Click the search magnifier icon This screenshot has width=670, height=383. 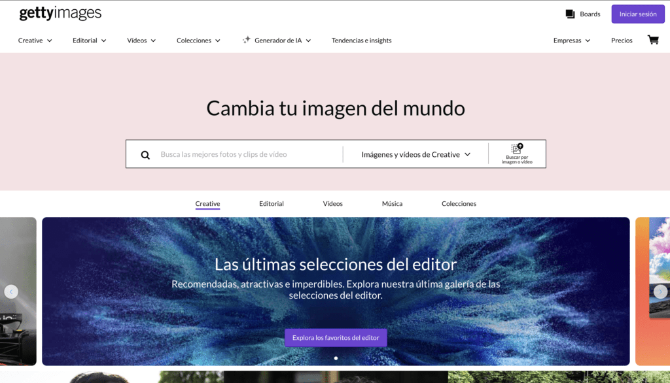[x=145, y=155]
